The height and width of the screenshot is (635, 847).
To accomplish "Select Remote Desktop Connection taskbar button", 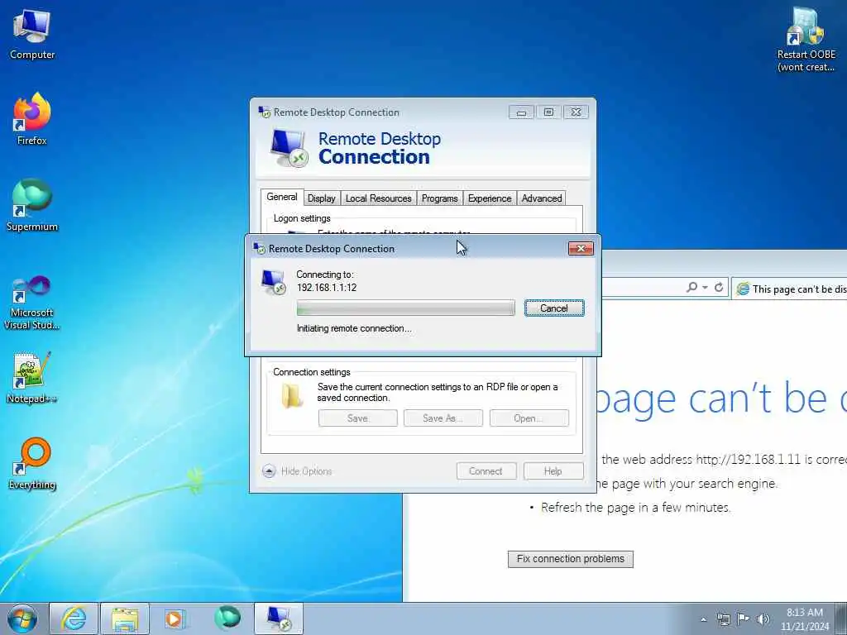I will click(279, 618).
